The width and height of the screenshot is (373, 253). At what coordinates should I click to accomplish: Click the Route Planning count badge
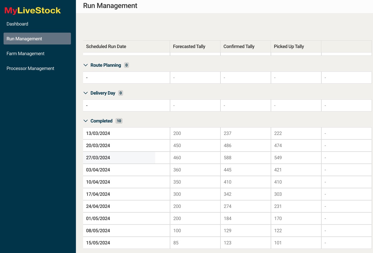point(126,65)
